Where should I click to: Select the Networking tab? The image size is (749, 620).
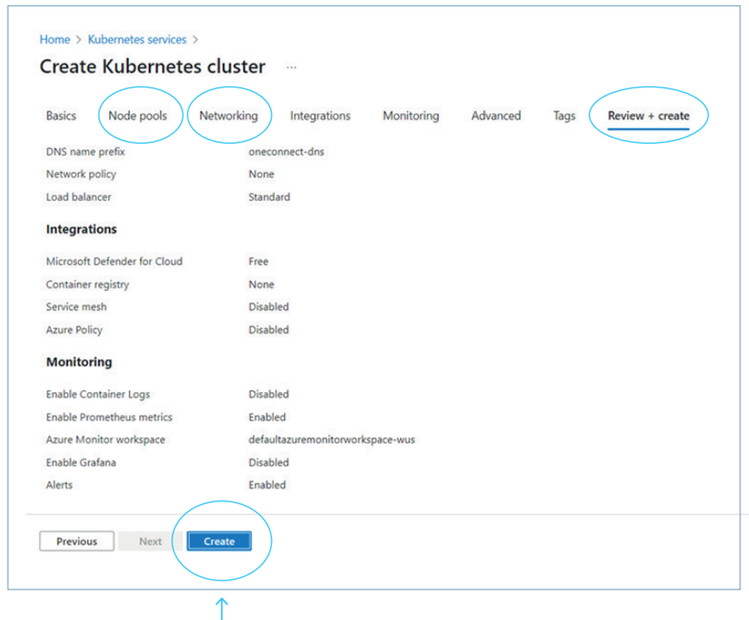coord(228,116)
